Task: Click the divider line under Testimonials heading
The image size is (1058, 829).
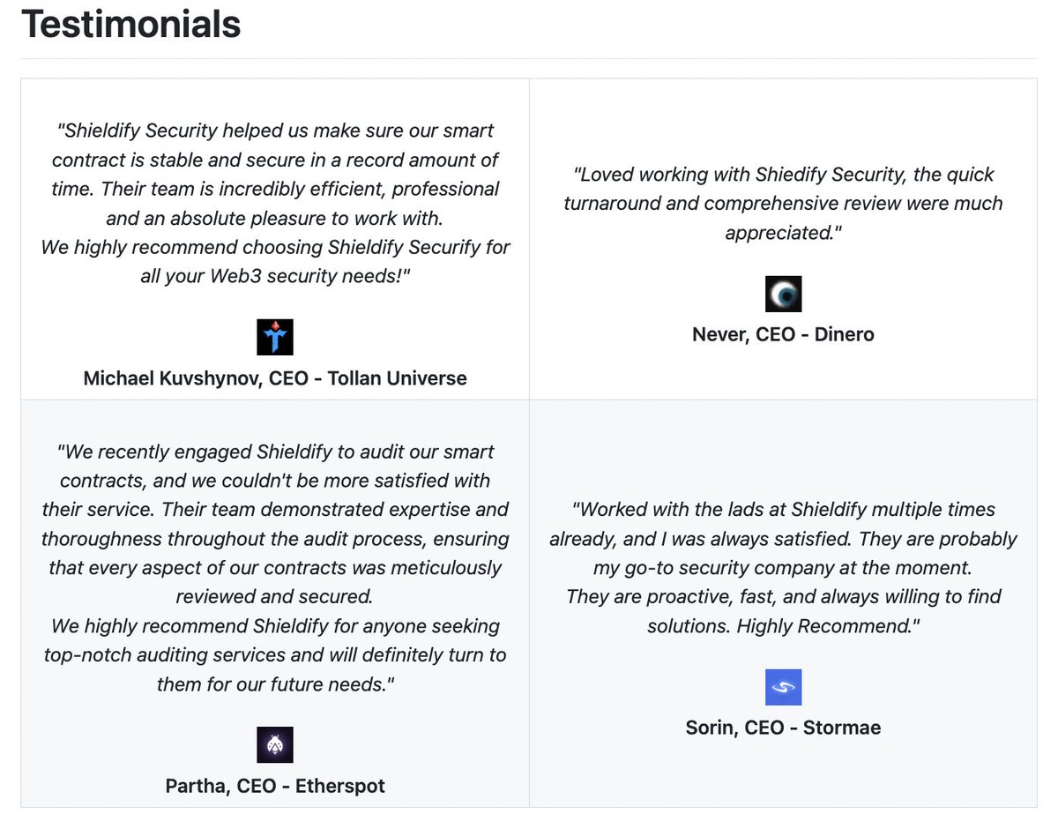Action: [x=529, y=58]
